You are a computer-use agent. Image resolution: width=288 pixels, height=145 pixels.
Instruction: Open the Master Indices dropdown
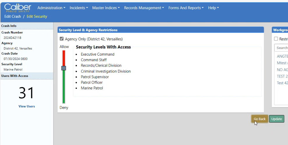tap(106, 8)
